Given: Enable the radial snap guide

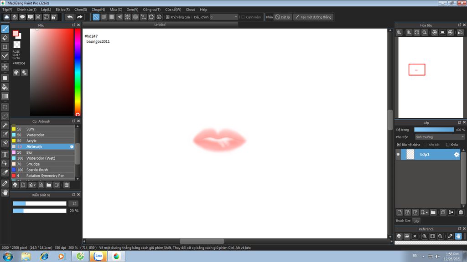Looking at the screenshot, I should click(x=128, y=17).
